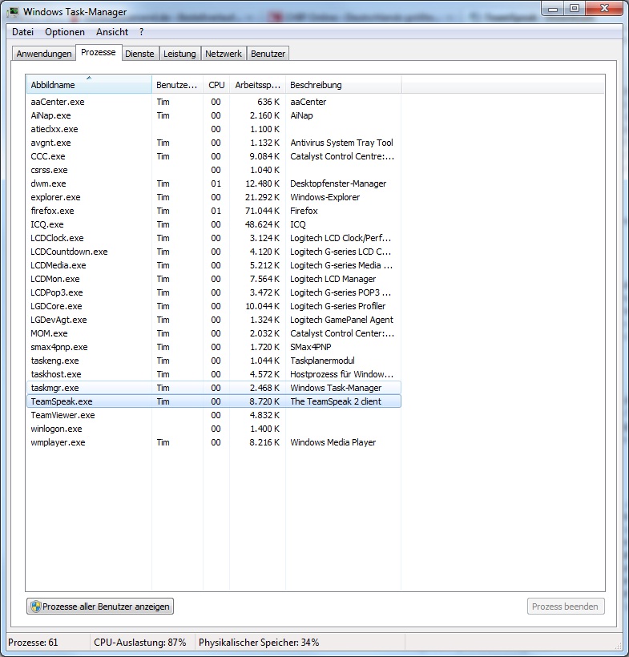
Task: Sort by the Beschreibung column header
Action: coord(343,85)
